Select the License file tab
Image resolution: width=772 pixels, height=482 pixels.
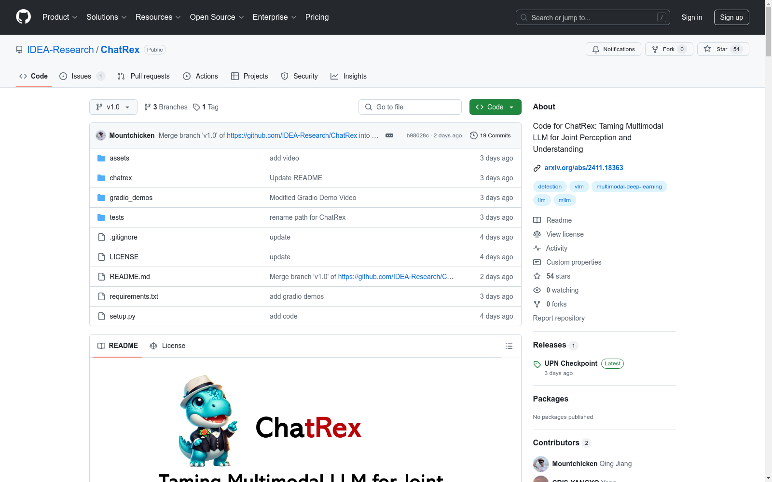167,346
